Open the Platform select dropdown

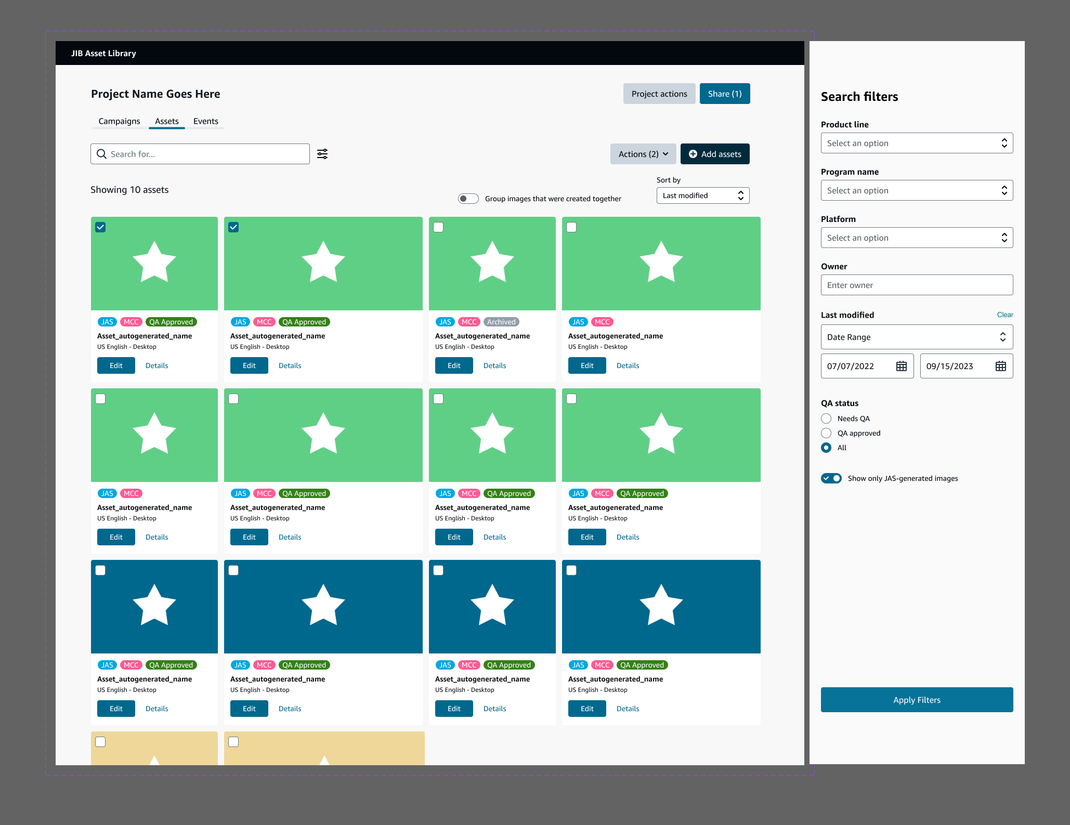pyautogui.click(x=917, y=238)
